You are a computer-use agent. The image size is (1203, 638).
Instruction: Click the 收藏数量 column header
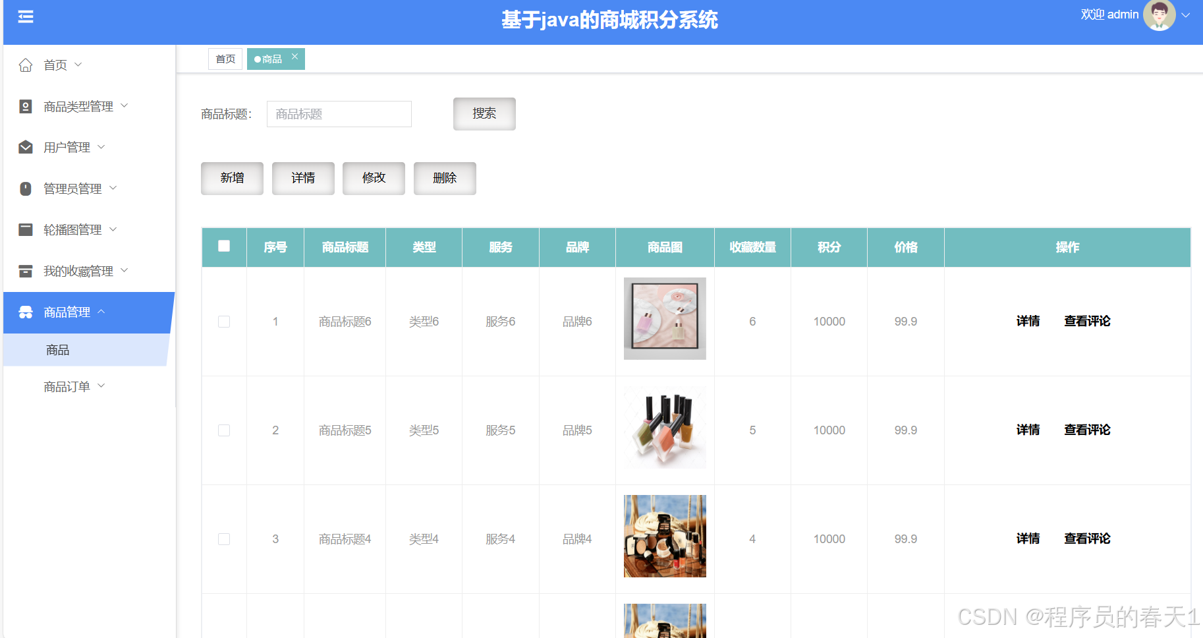pyautogui.click(x=752, y=247)
